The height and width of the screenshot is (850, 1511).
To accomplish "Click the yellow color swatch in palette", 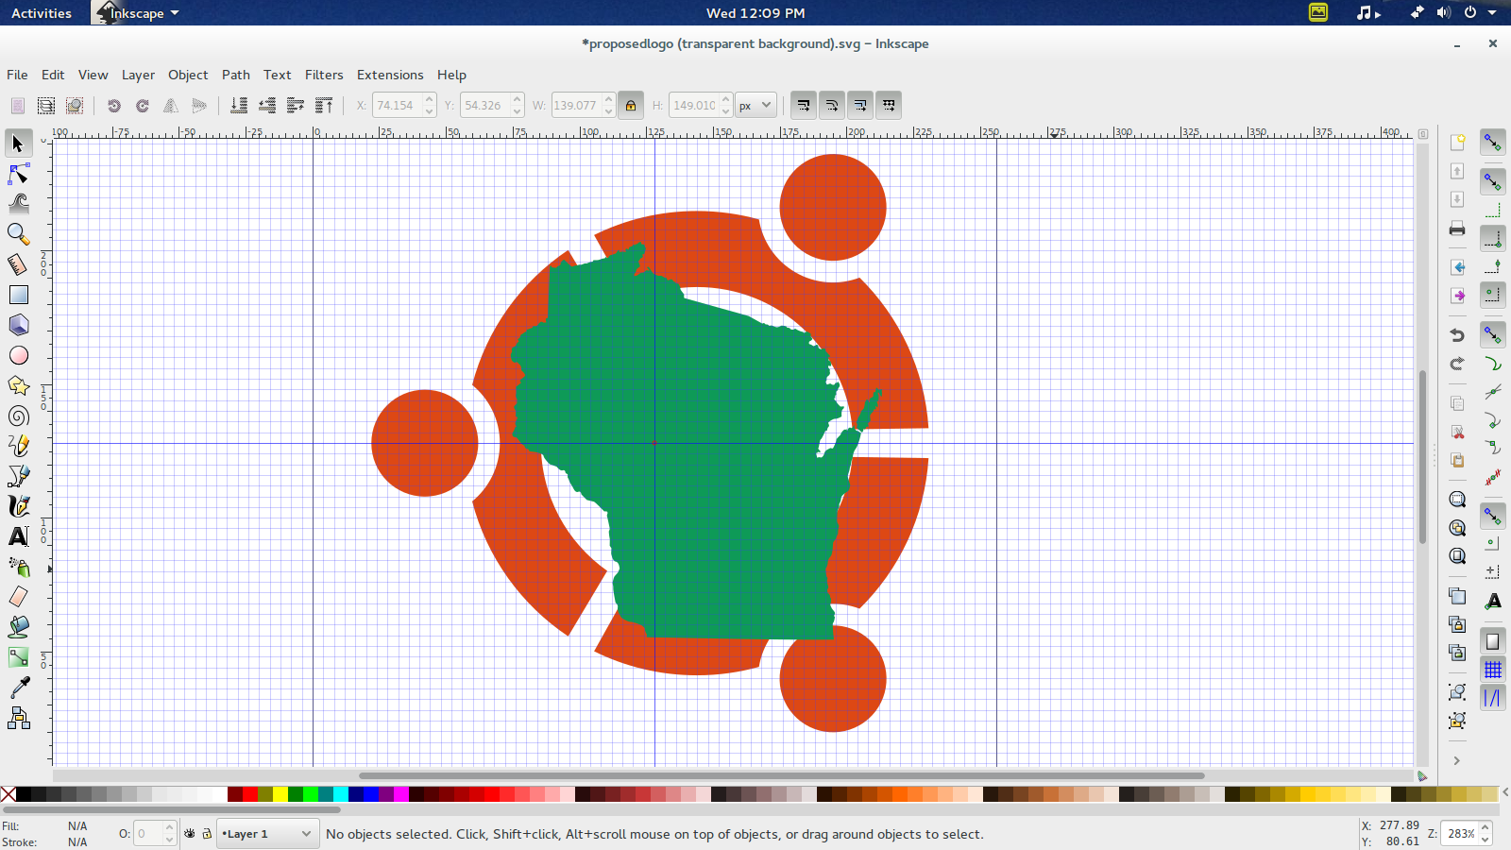I will [280, 794].
